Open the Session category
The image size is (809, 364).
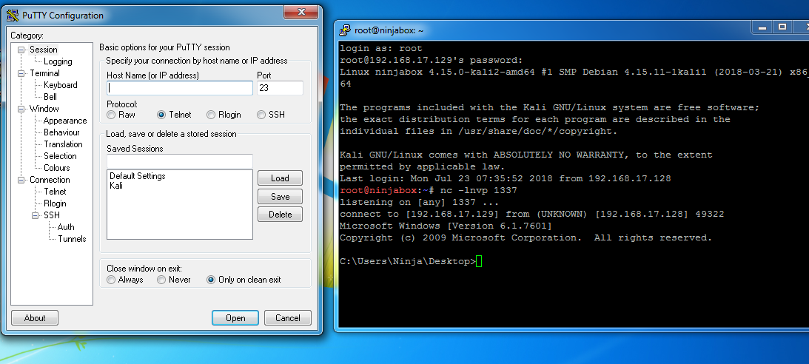44,50
